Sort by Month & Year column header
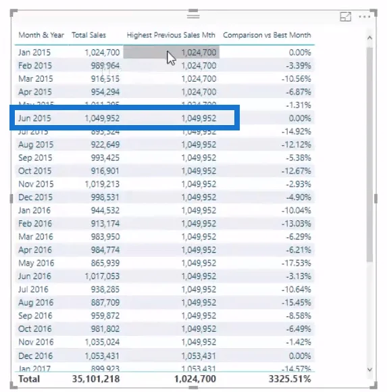 point(41,35)
